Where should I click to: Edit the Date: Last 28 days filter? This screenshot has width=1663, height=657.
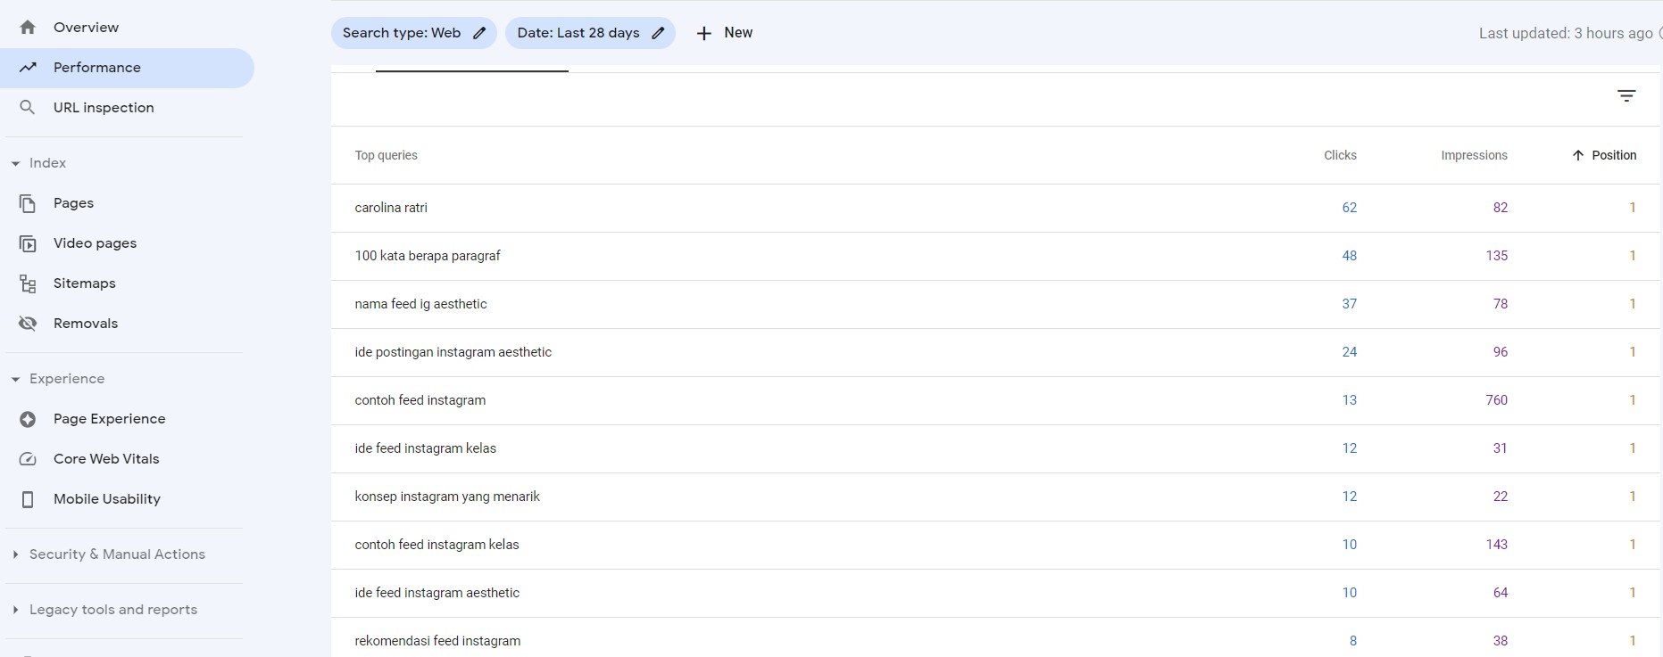pos(590,33)
